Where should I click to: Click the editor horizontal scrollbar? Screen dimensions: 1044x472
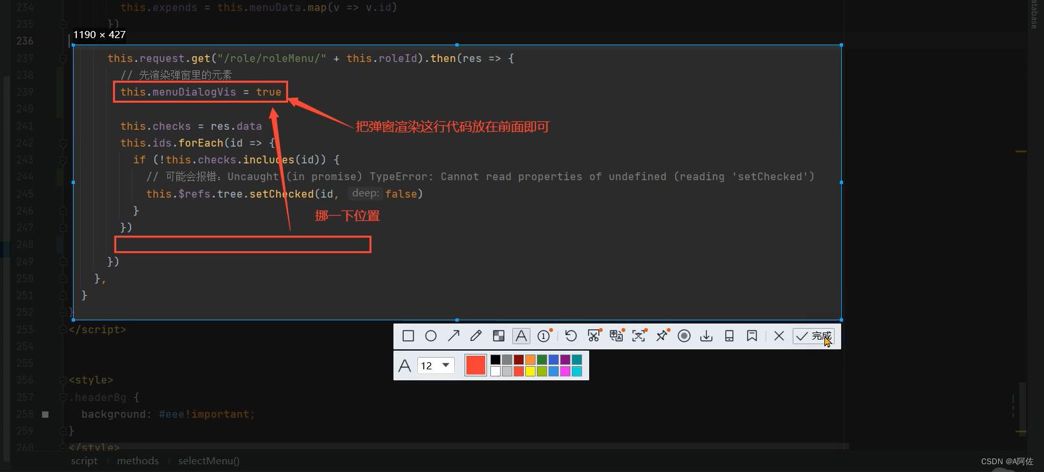pyautogui.click(x=458, y=446)
